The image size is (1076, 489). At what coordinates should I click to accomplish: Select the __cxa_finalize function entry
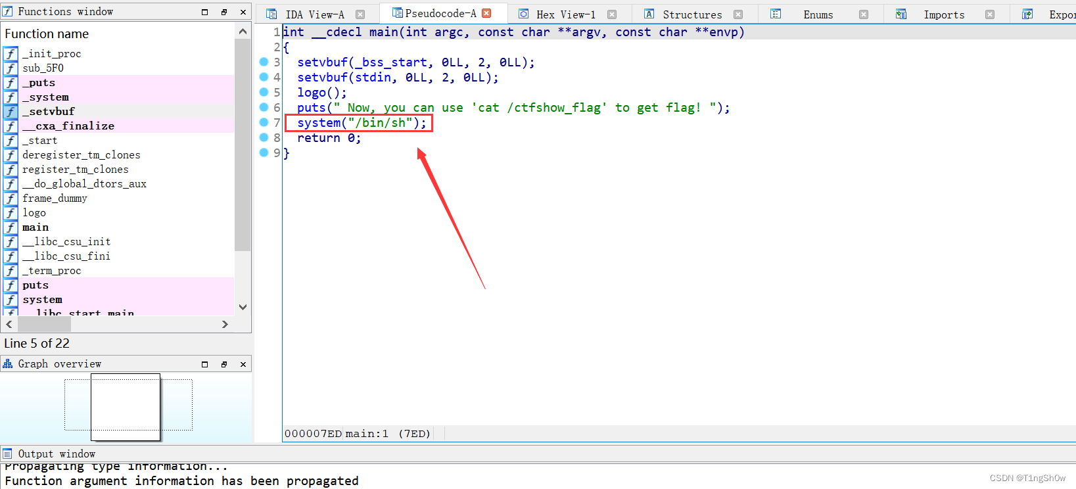point(68,126)
